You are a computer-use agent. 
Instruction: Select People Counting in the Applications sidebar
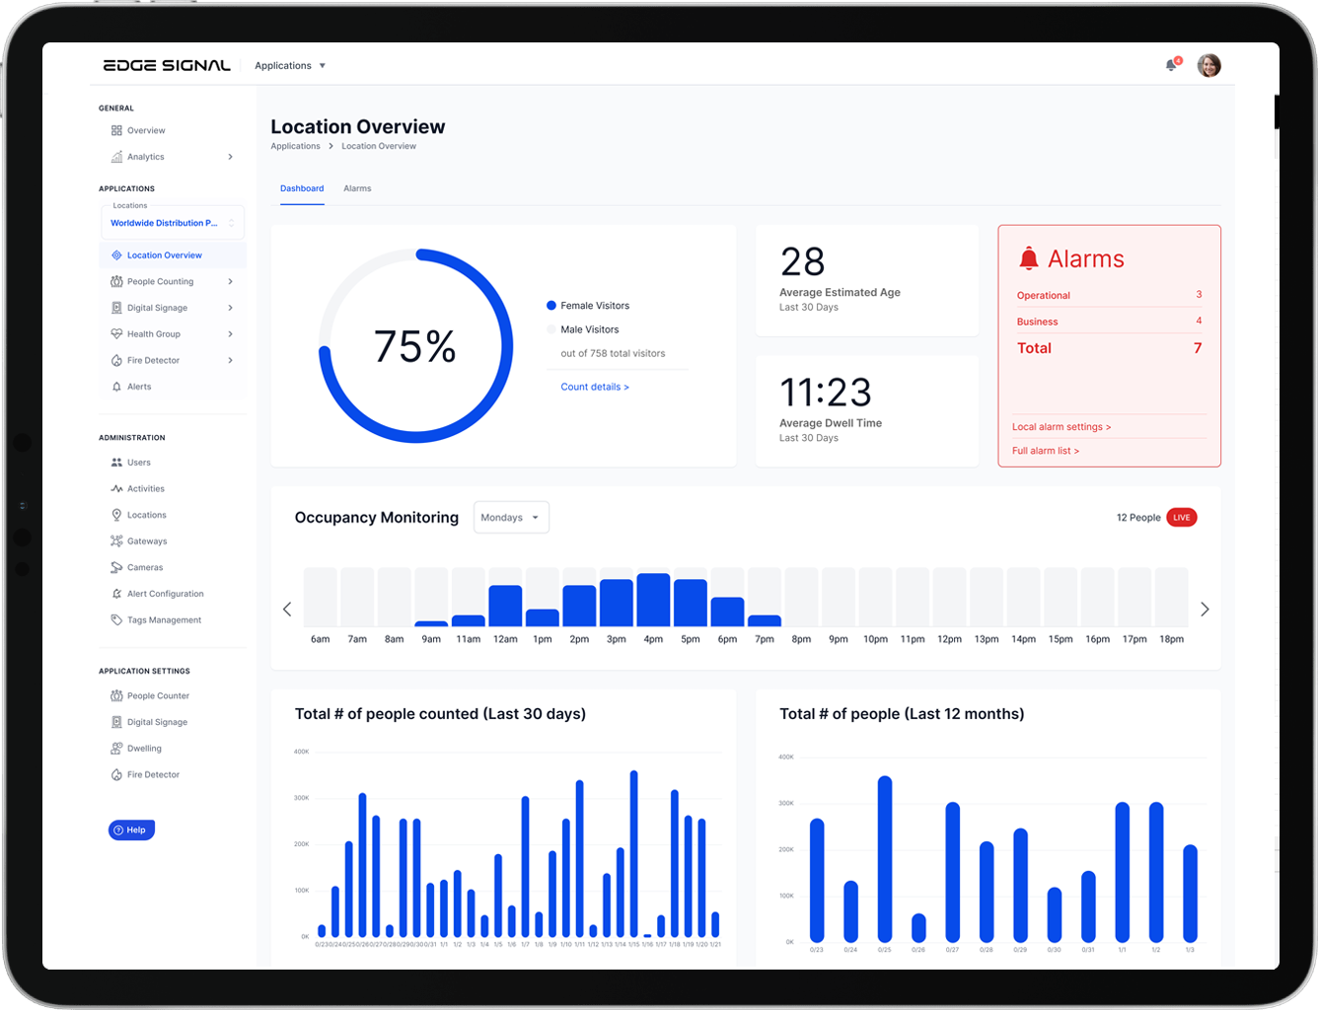(x=158, y=281)
